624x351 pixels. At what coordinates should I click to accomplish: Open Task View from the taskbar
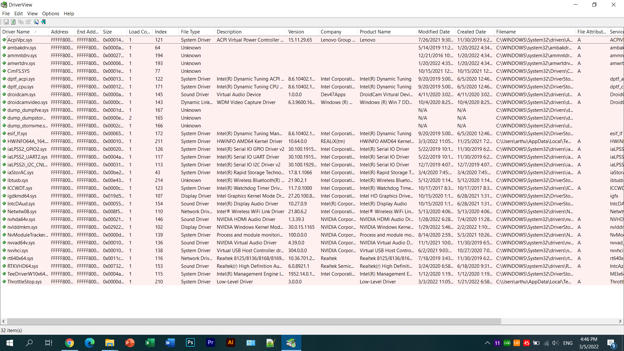pos(49,343)
